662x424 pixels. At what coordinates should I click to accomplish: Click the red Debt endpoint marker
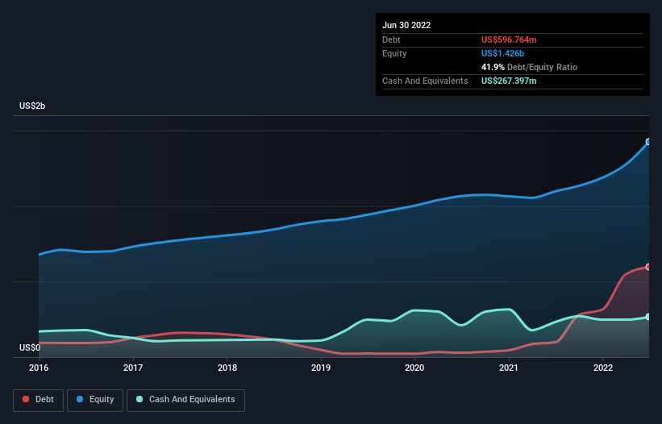click(x=648, y=267)
